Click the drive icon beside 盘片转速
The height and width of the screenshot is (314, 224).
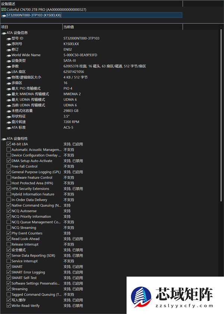(x=9, y=122)
